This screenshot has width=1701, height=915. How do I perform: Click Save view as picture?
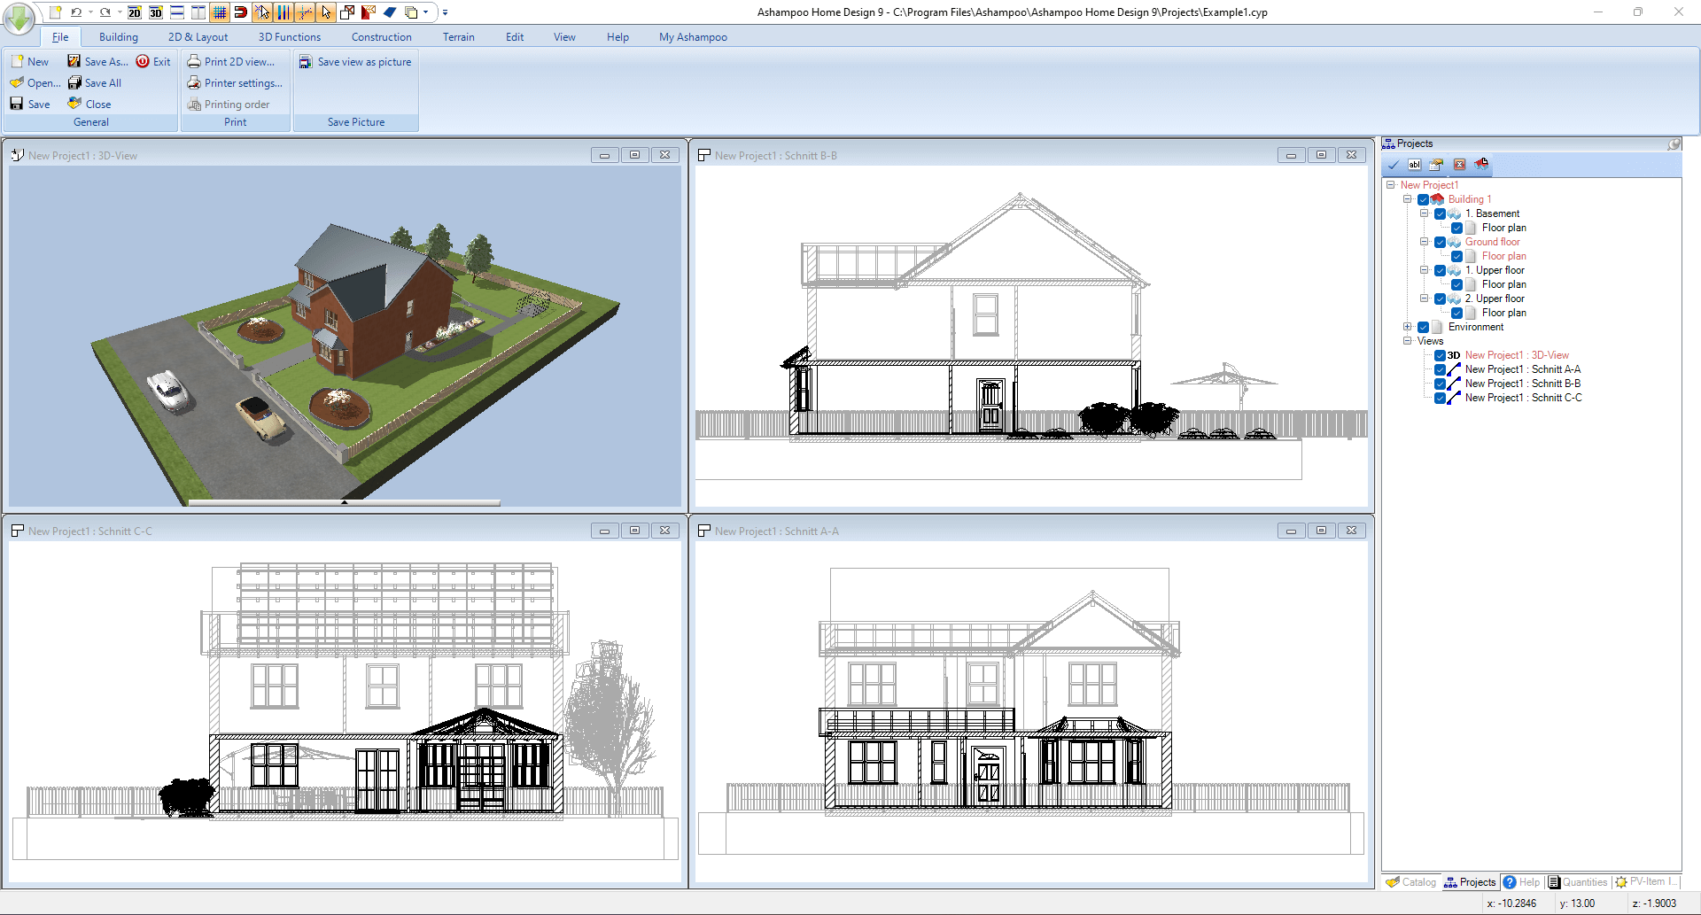tap(355, 61)
